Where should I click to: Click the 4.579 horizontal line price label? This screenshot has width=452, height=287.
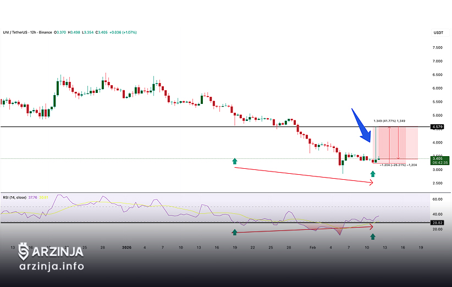[438, 127]
